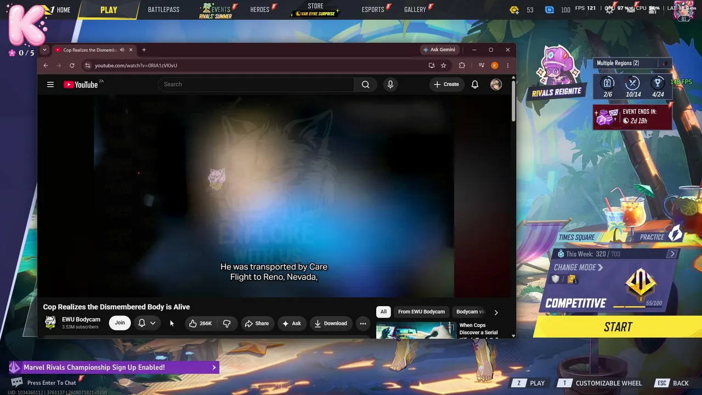Open the Events Rivals' Summer tab
702x395 pixels.
pos(216,11)
